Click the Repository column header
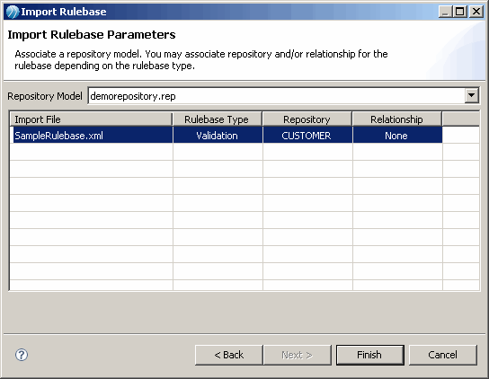 point(307,119)
